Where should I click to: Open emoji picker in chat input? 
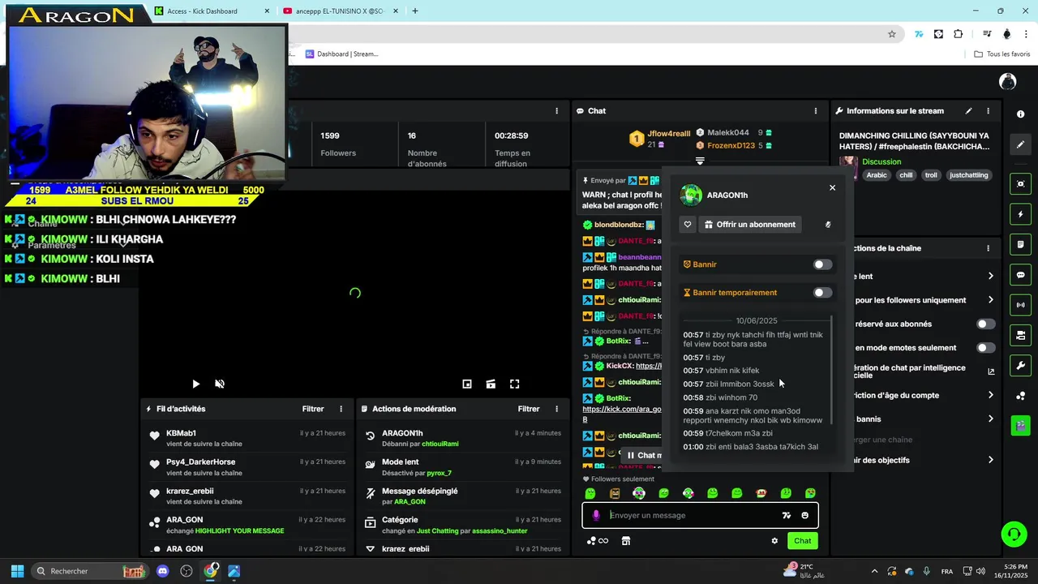pyautogui.click(x=804, y=515)
